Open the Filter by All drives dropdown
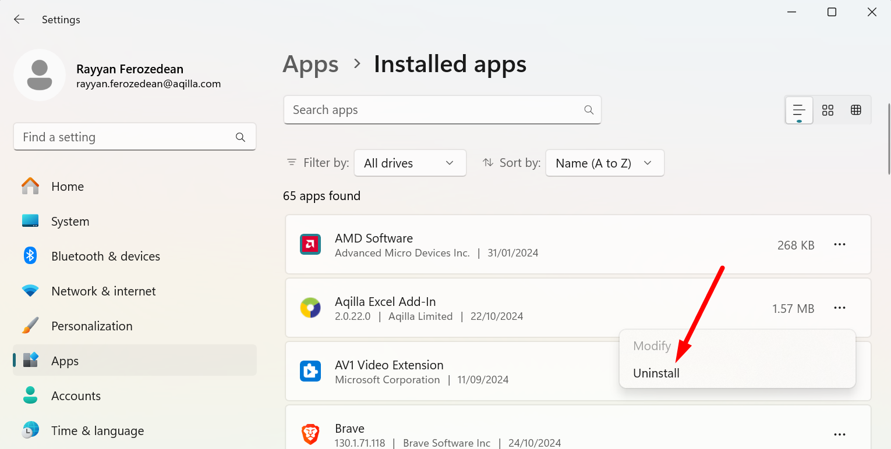The height and width of the screenshot is (449, 891). [x=410, y=163]
